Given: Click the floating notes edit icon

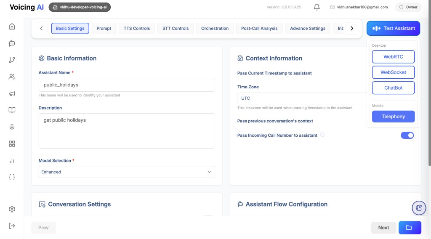Looking at the screenshot, I should [x=419, y=208].
